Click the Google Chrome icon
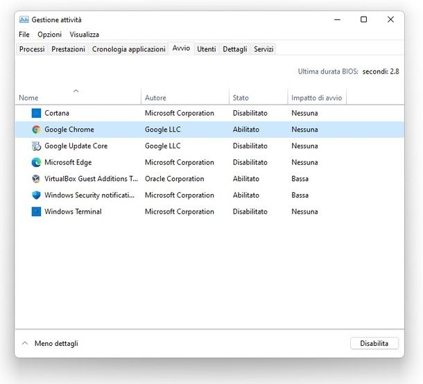423x384 pixels. [x=36, y=130]
